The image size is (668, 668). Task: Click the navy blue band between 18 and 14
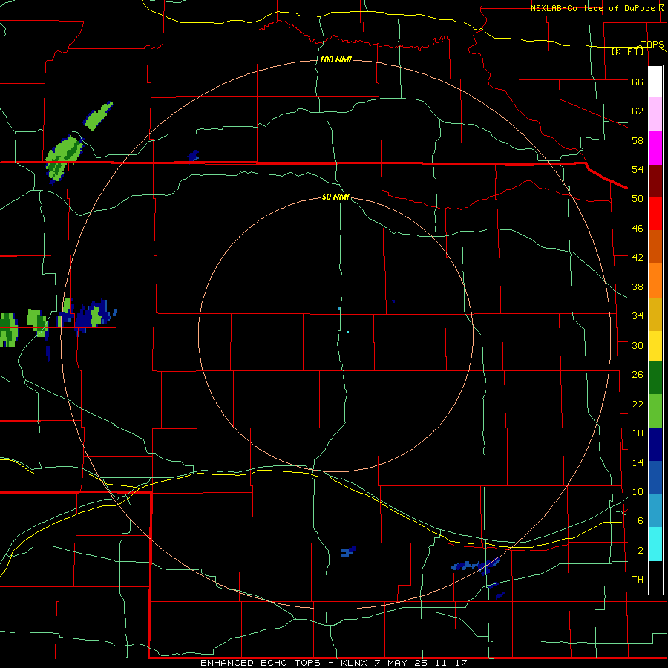coord(655,445)
